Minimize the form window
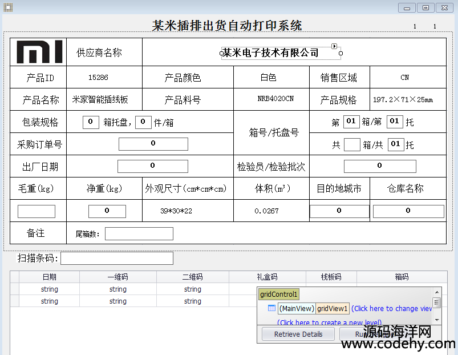This screenshot has width=458, height=355. coord(407,8)
